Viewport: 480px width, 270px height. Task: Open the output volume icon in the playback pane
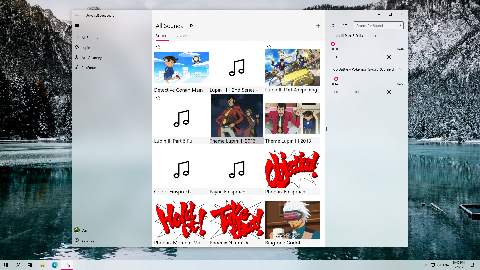[332, 25]
